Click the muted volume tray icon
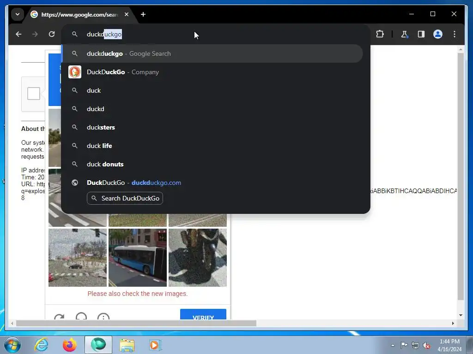Viewport: 473px width, 354px height. pos(426,346)
